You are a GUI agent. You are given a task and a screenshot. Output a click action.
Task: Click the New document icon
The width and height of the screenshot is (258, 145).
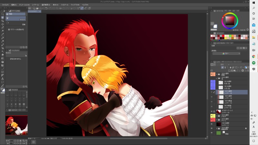34,8
